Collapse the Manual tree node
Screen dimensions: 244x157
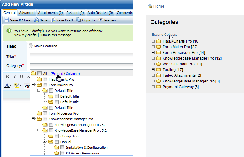pos(44,141)
